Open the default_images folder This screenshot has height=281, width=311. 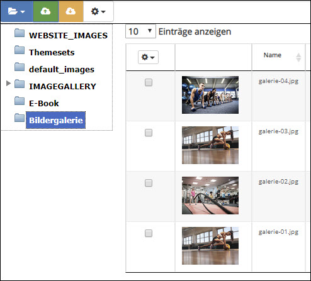click(x=62, y=69)
